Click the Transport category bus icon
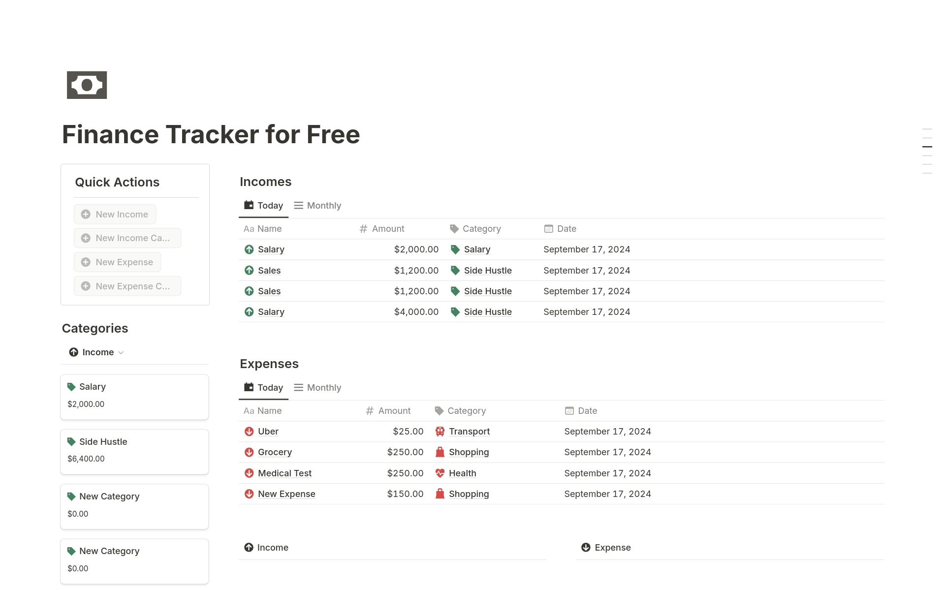945x590 pixels. [x=440, y=432]
